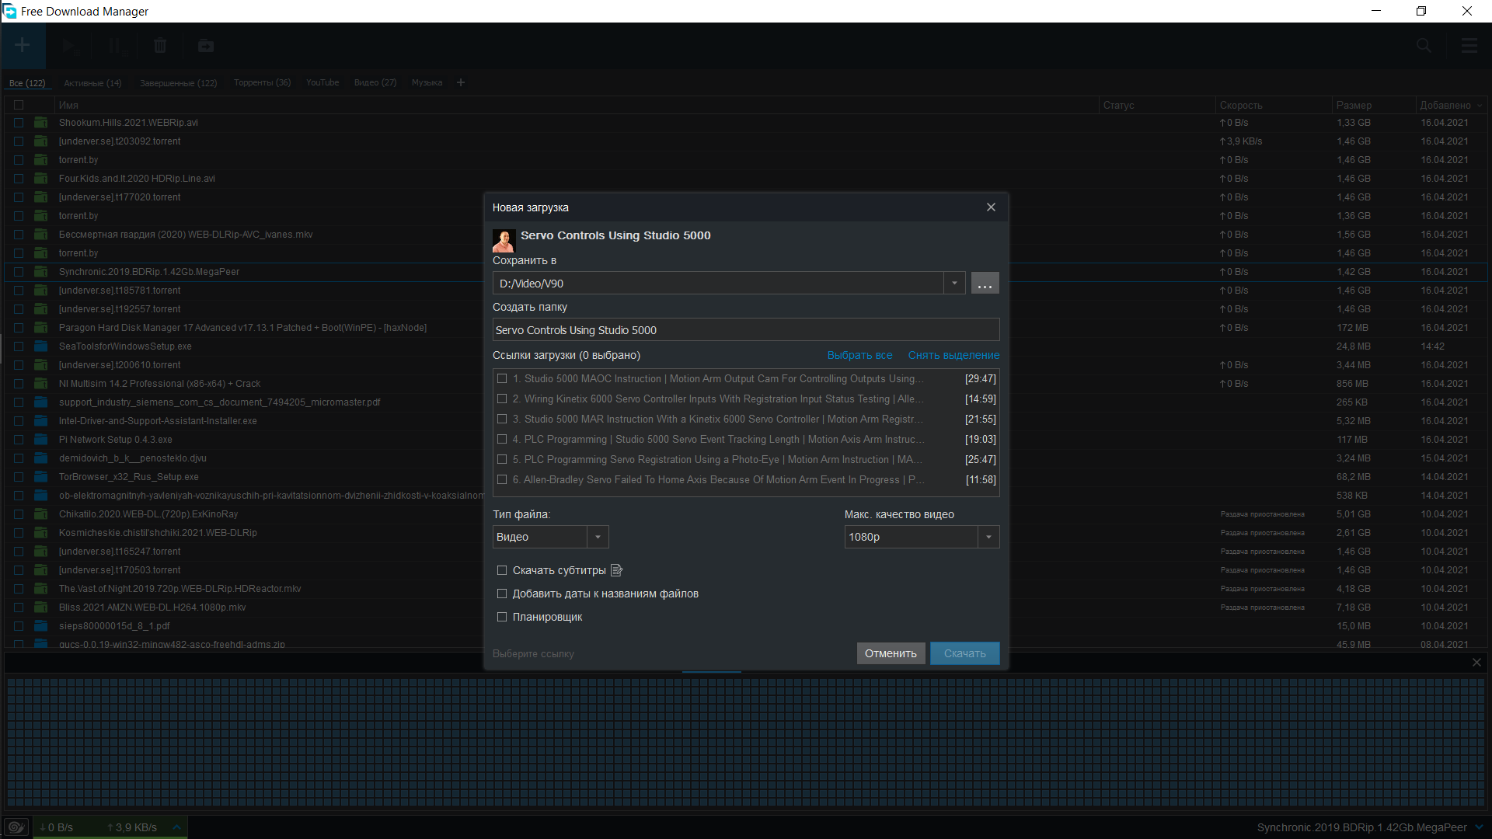Check video 5 Servo Registration Using Photo-Eye
Image resolution: width=1492 pixels, height=839 pixels.
[x=502, y=460]
